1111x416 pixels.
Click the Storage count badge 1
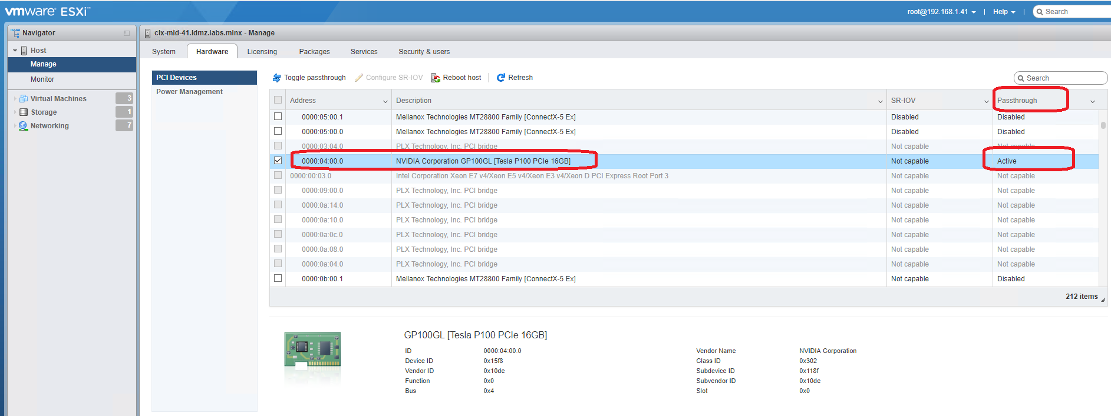pyautogui.click(x=124, y=112)
